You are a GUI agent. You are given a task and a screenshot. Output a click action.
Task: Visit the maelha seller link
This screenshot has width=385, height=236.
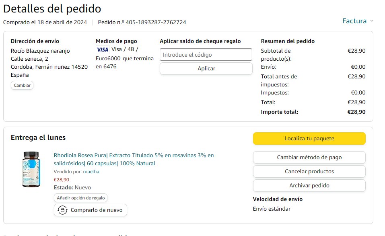pos(91,172)
